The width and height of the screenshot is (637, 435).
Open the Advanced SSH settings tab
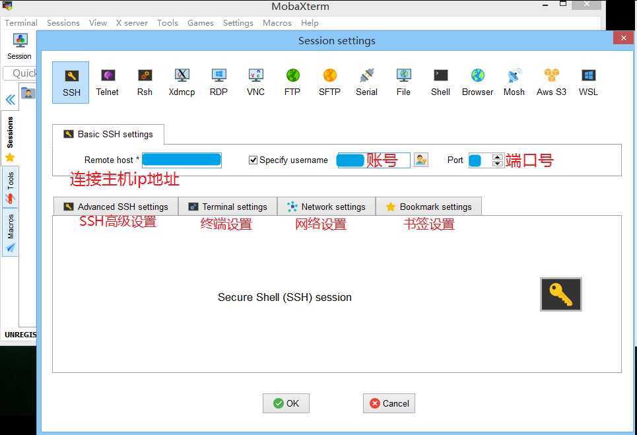[x=116, y=207]
